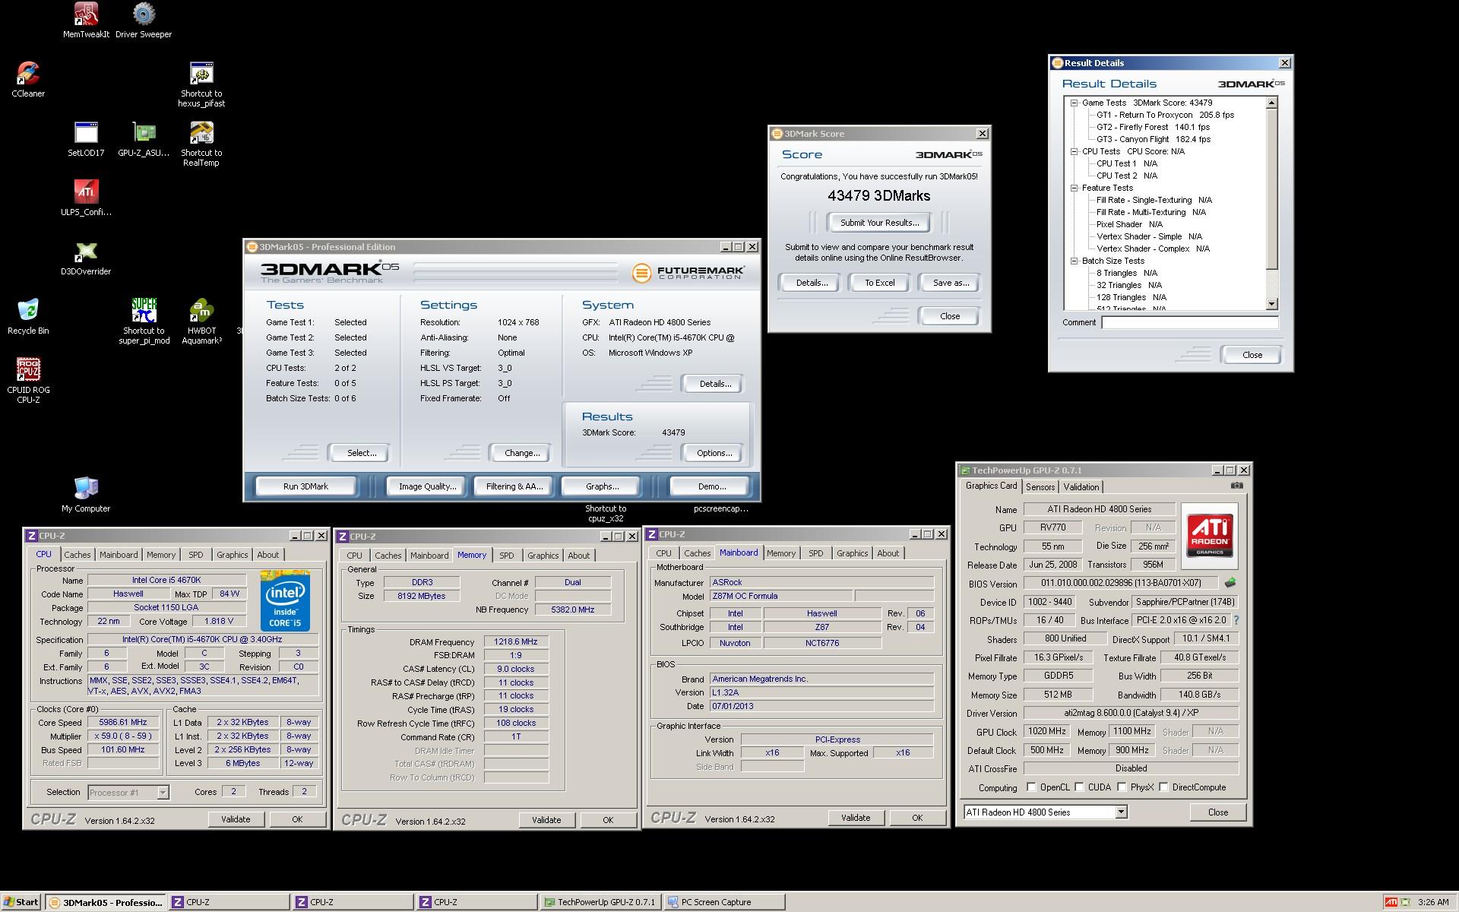Click Validate in the CPU-Z Memory window
This screenshot has width=1459, height=912.
(546, 820)
